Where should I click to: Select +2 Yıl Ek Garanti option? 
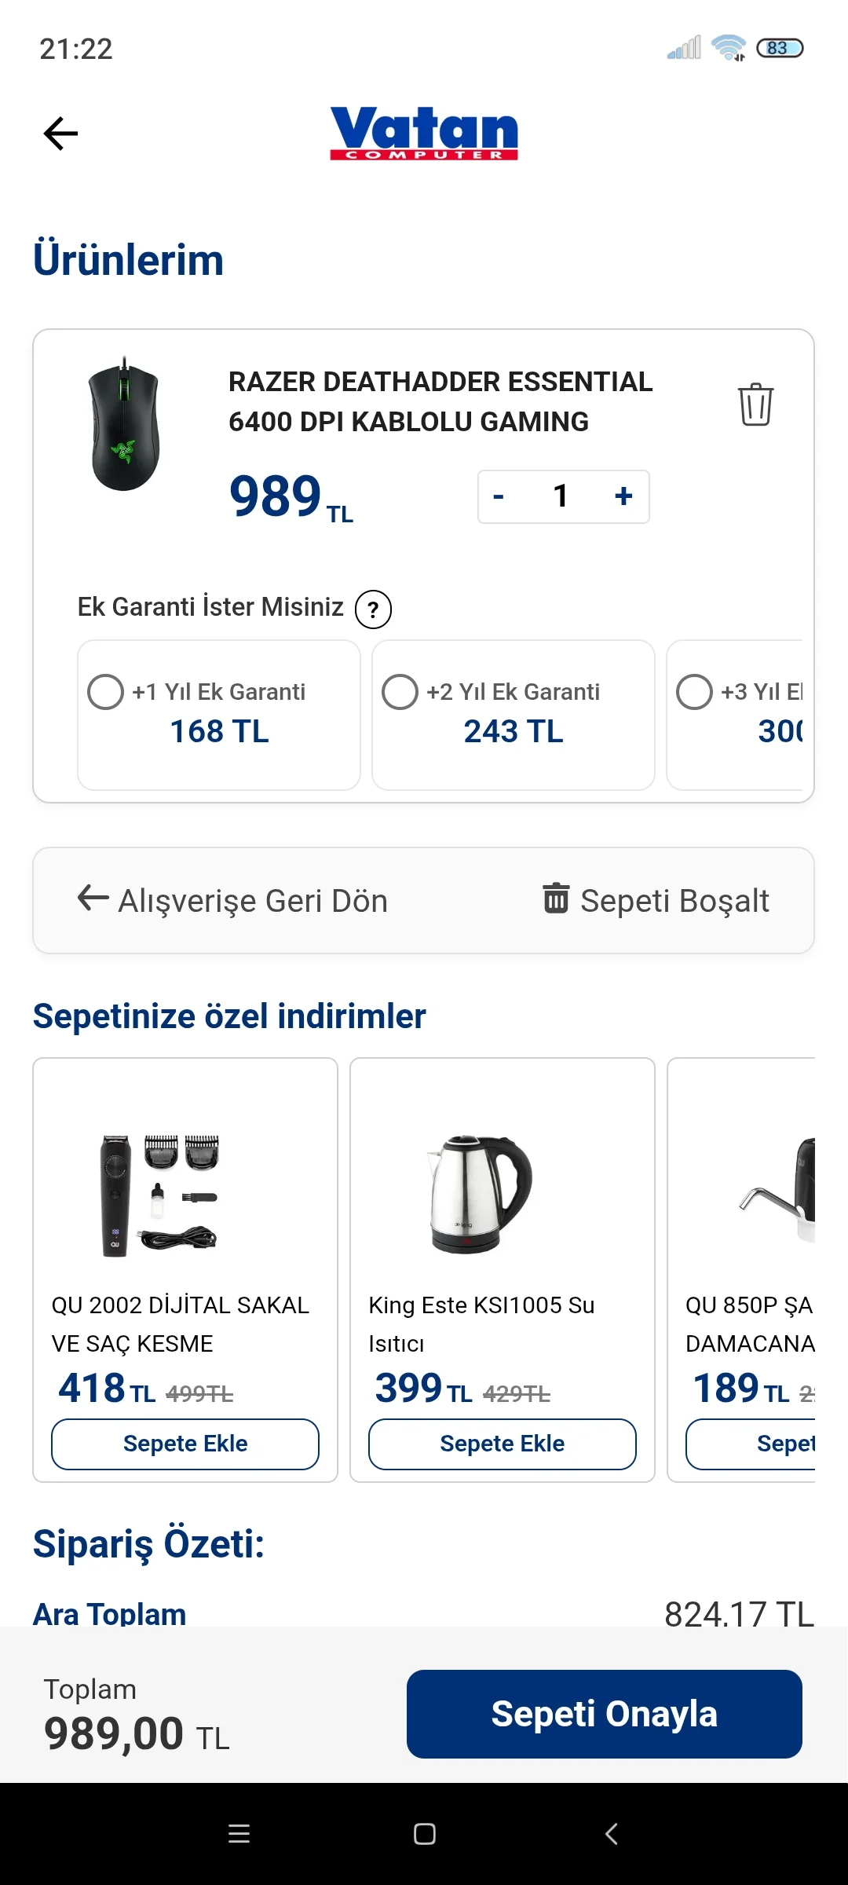tap(400, 692)
